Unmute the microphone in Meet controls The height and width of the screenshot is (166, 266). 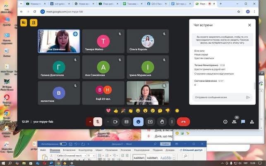[98, 122]
